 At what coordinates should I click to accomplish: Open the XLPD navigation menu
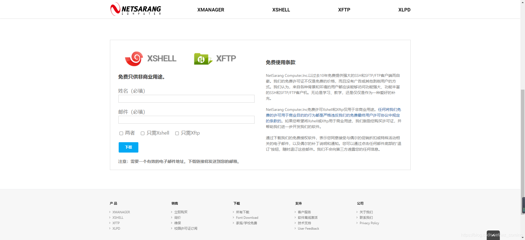click(x=404, y=10)
